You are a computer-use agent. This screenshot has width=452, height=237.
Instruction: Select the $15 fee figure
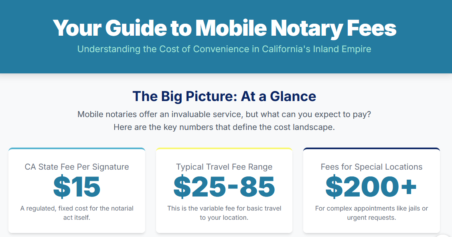pos(77,187)
